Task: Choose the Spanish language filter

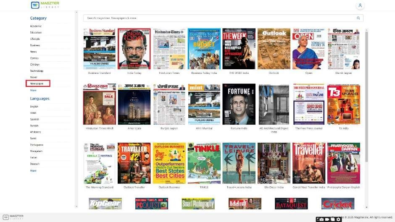Action: (x=34, y=119)
